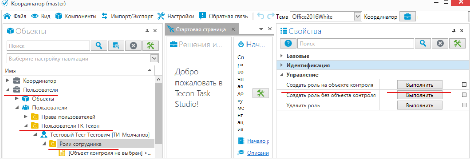The image size is (470, 159).
Task: Click the advanced search icon in Объекты panel
Action: tap(116, 46)
